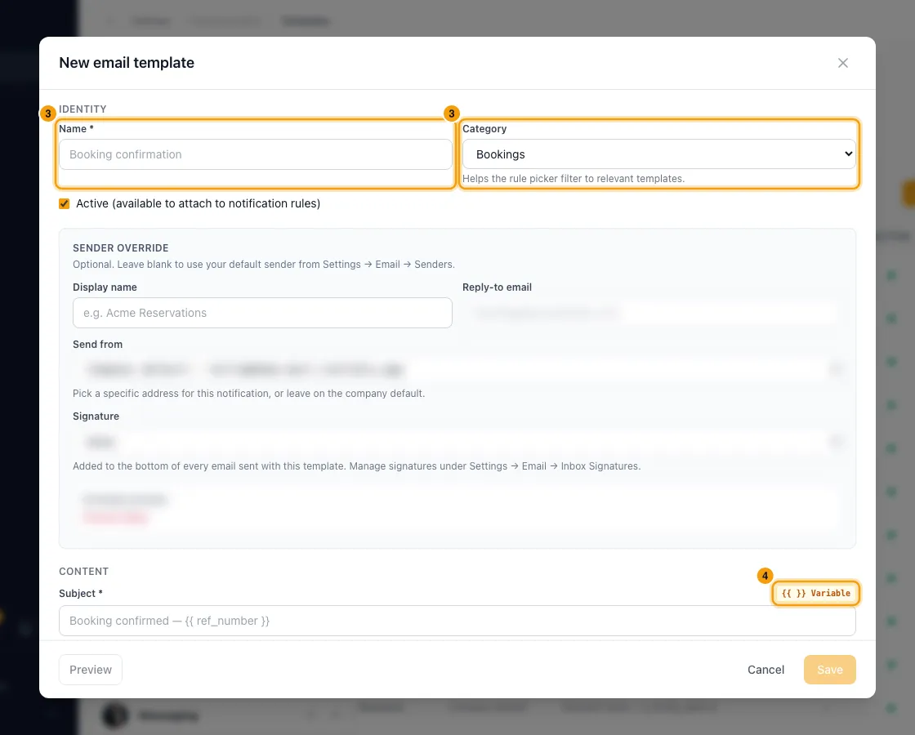Insert a Variable in the subject
915x735 pixels.
coord(816,593)
